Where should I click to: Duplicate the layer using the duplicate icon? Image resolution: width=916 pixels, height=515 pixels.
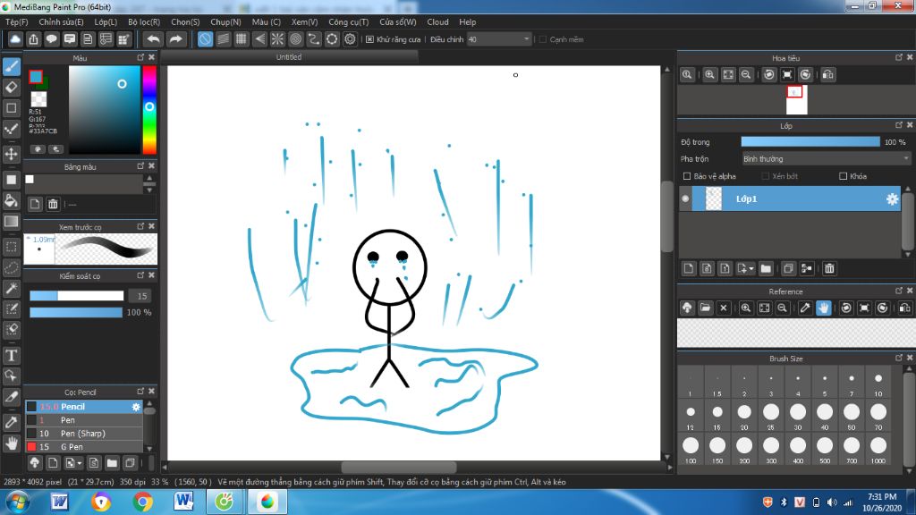[788, 268]
